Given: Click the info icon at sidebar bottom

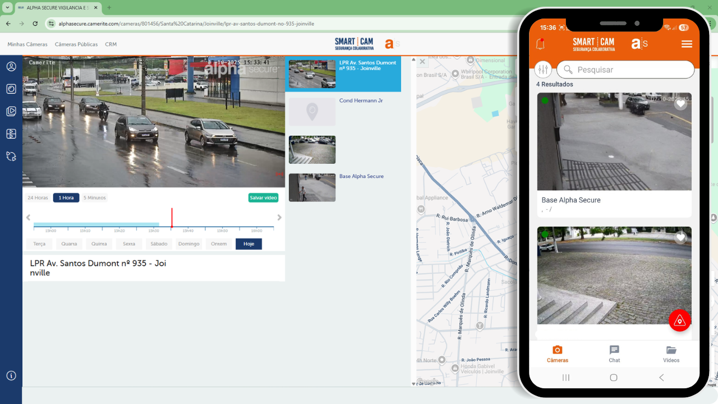Looking at the screenshot, I should (11, 375).
